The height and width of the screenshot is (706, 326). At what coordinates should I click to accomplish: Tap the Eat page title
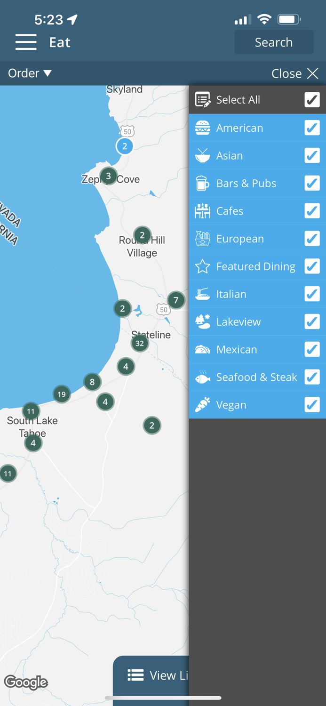coord(60,42)
